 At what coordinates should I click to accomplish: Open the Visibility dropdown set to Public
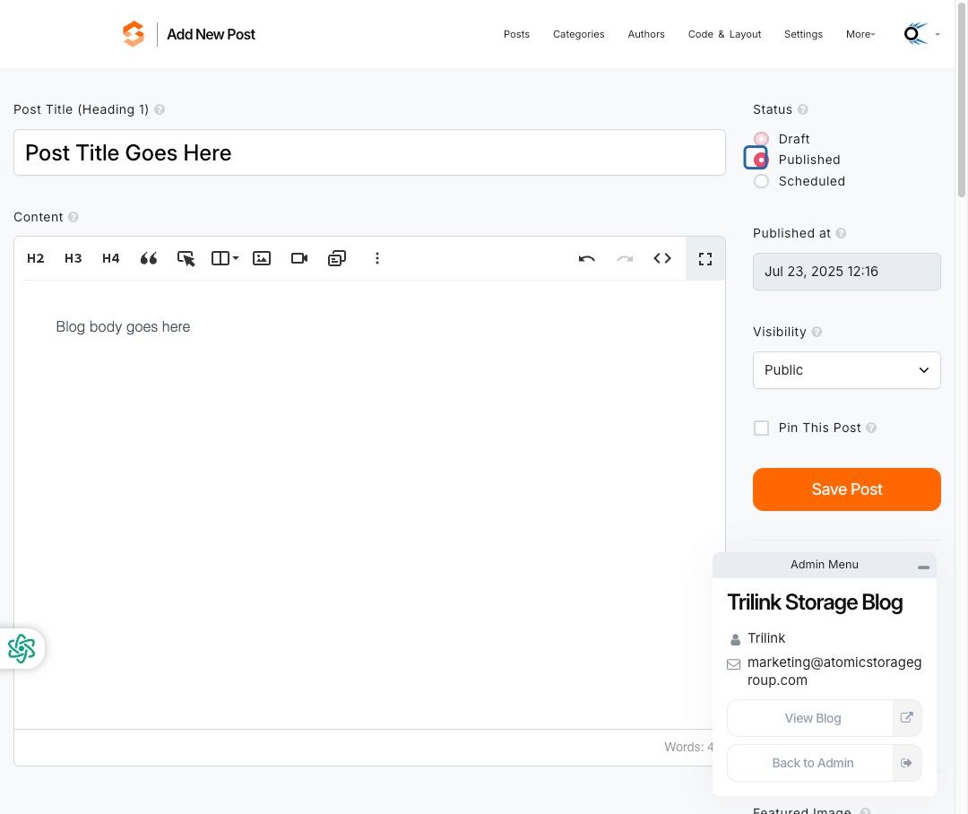[846, 370]
